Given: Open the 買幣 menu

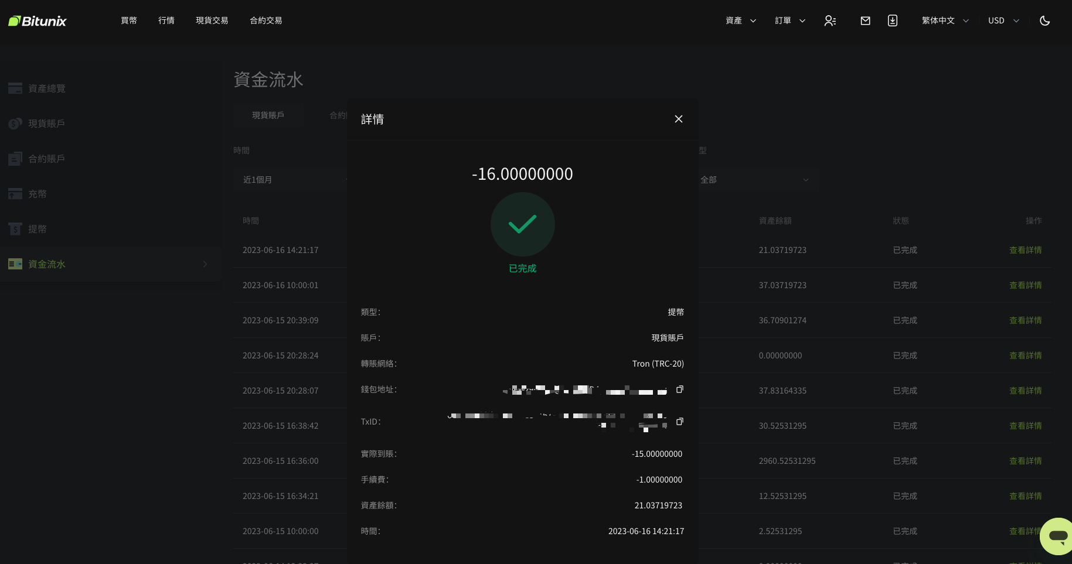Looking at the screenshot, I should coord(129,20).
